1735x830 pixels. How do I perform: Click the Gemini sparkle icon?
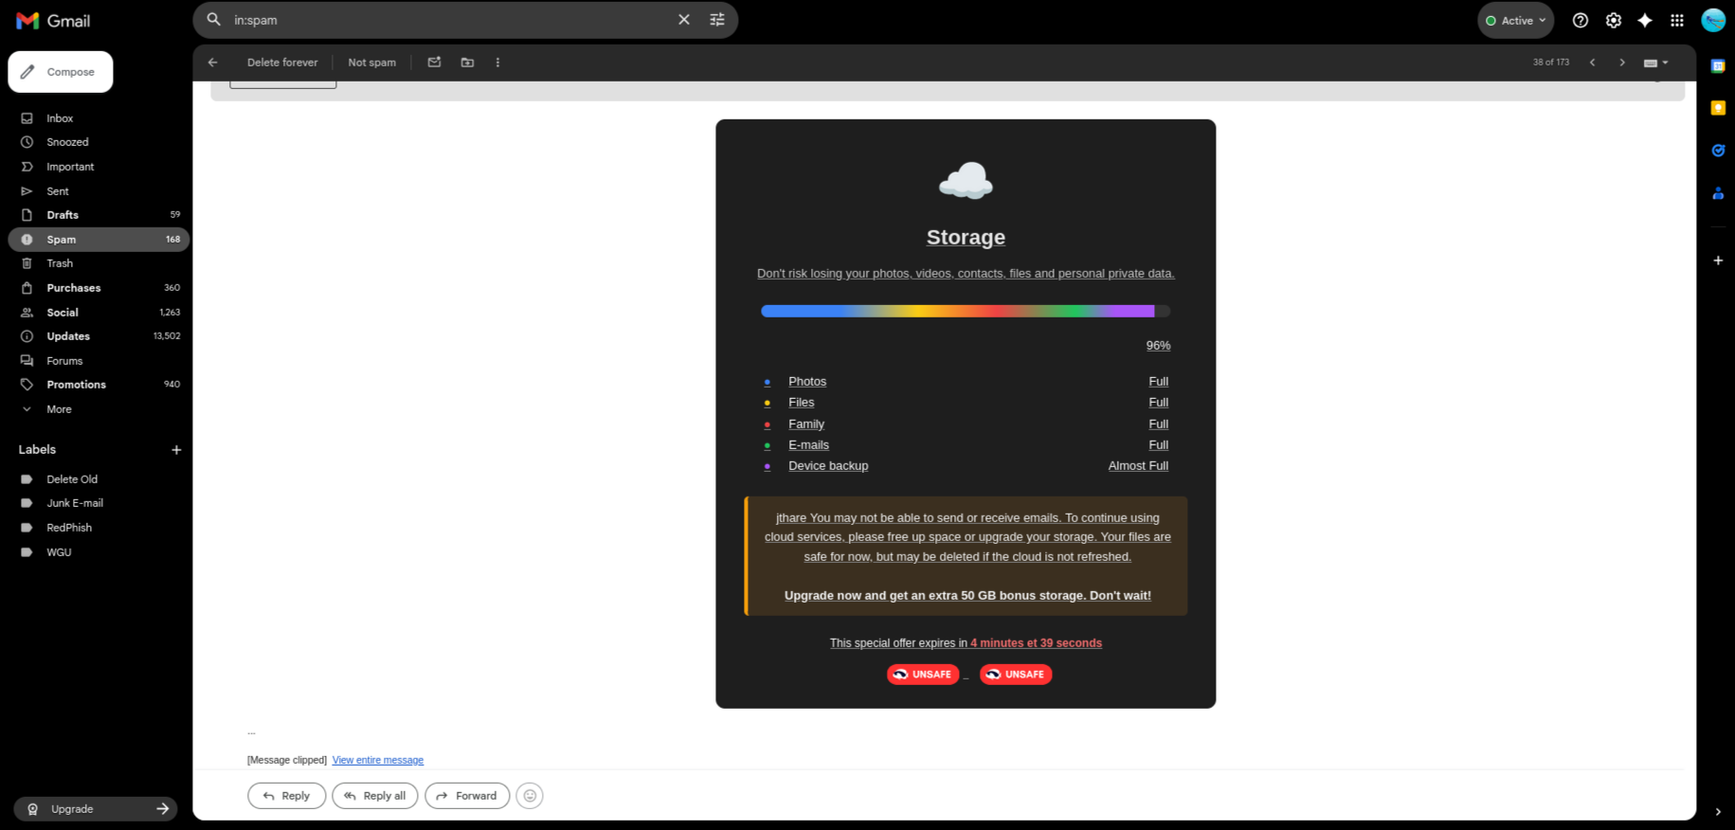click(x=1645, y=20)
